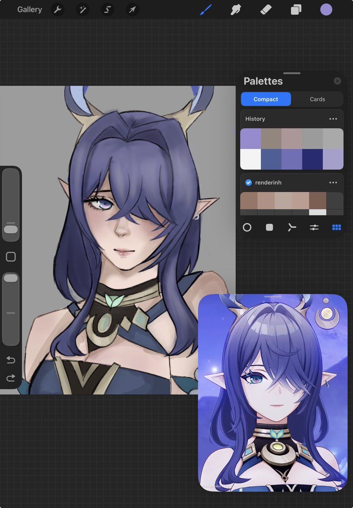Switch palettes view to Compact
This screenshot has width=353, height=508.
tap(266, 99)
